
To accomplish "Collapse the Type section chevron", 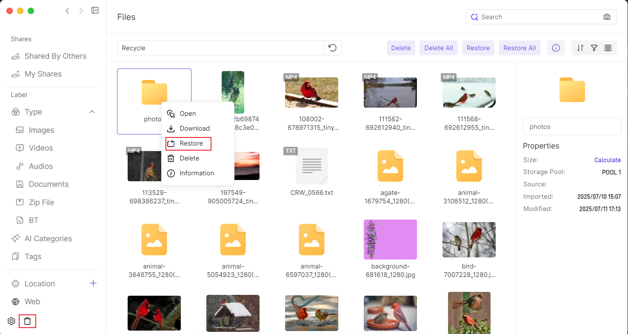I will 92,112.
